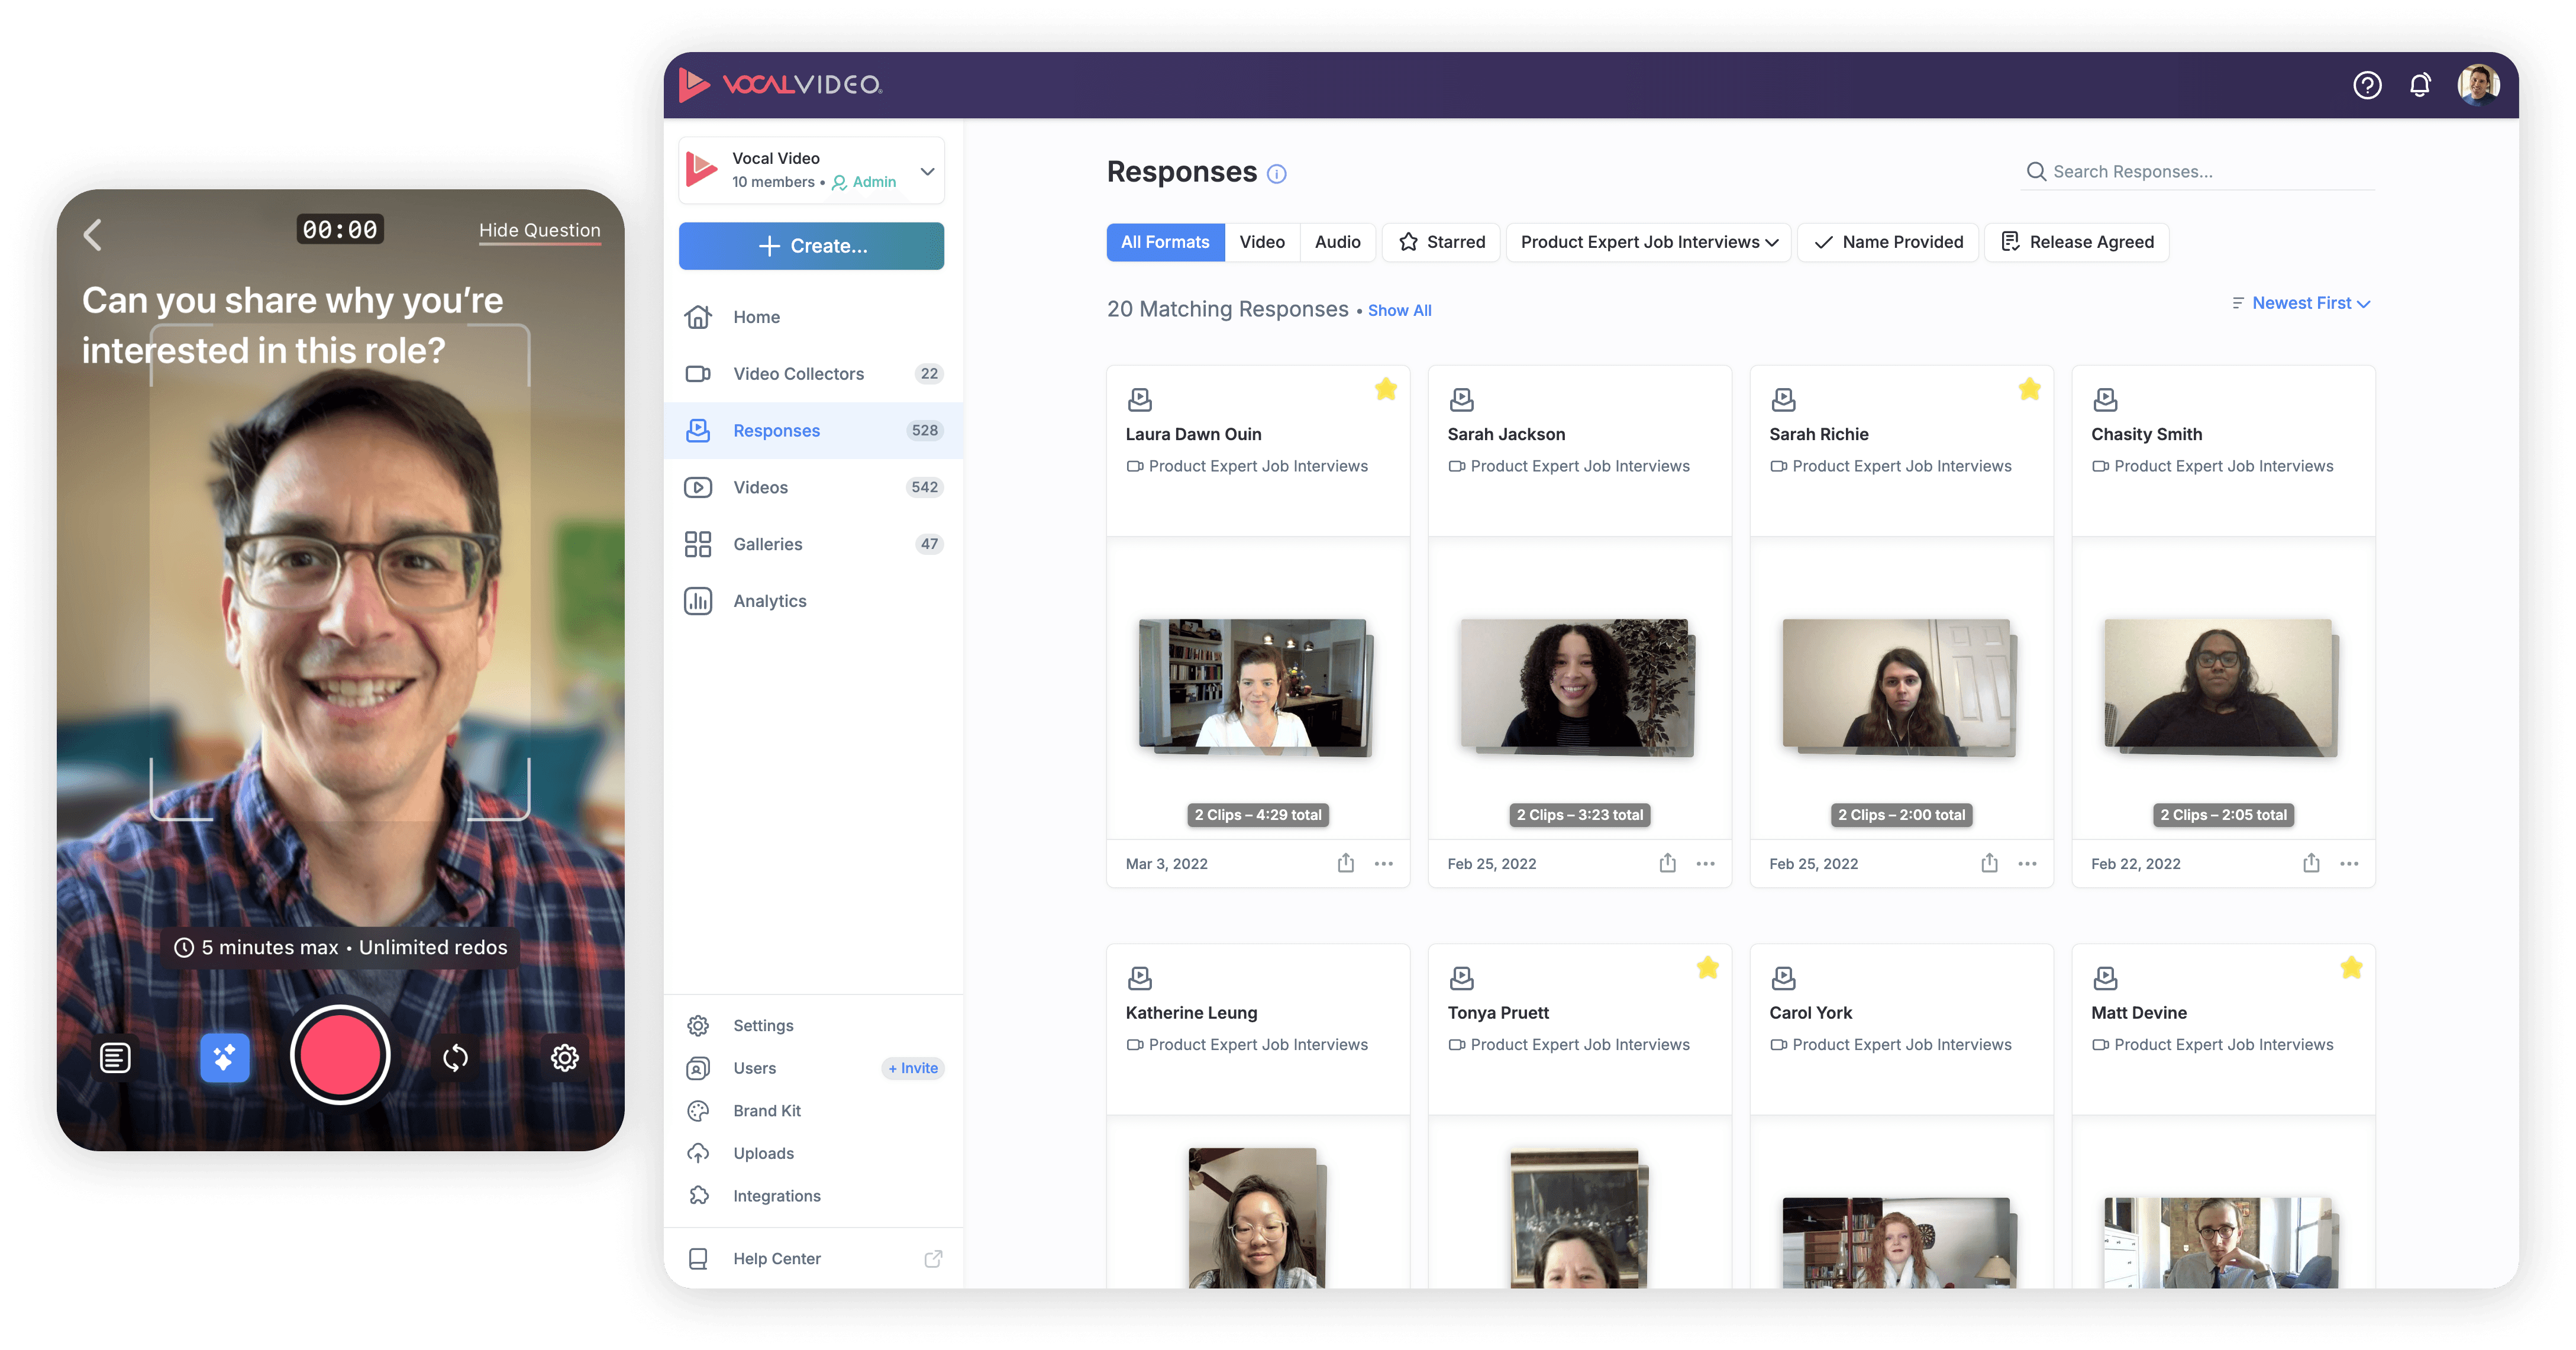2576x1350 pixels.
Task: Open more options on Chasity Smith's card
Action: coord(2350,863)
